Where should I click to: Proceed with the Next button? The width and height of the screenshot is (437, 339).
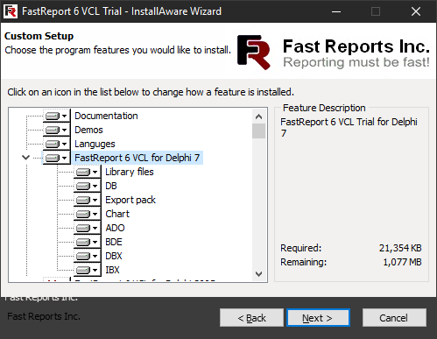tap(318, 318)
